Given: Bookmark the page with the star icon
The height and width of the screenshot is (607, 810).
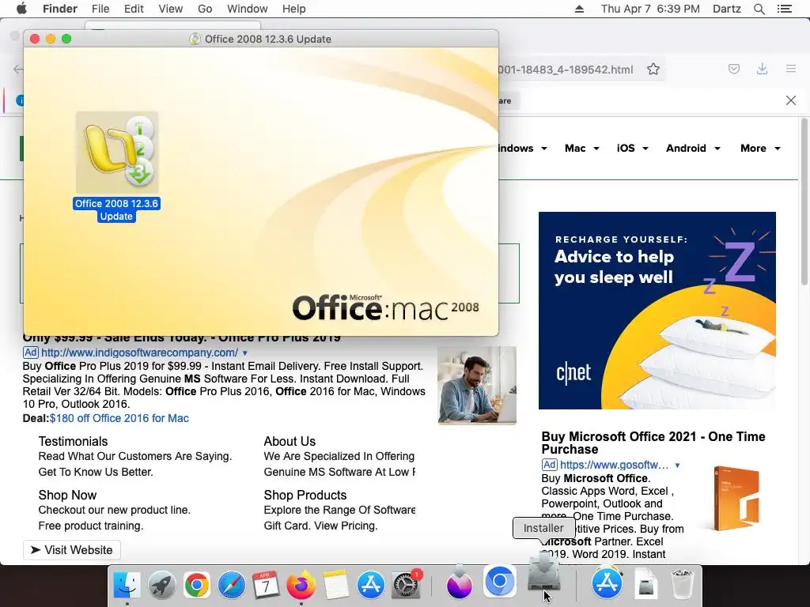Looking at the screenshot, I should (x=653, y=70).
